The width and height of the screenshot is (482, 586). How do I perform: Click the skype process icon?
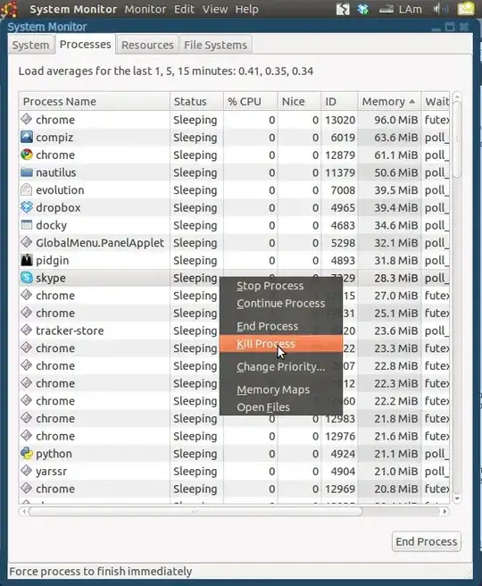(x=27, y=278)
